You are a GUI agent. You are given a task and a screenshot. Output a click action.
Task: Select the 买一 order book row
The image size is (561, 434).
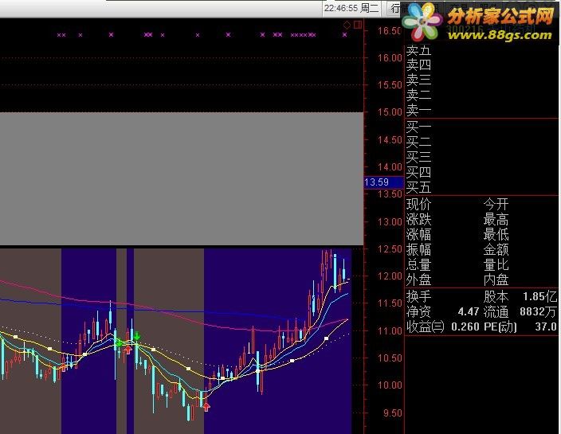tap(481, 127)
